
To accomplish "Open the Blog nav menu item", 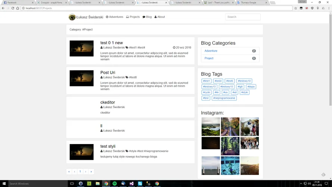I will pos(147,17).
